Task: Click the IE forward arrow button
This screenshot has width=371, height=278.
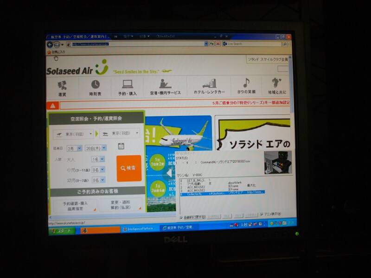Action: [57, 44]
